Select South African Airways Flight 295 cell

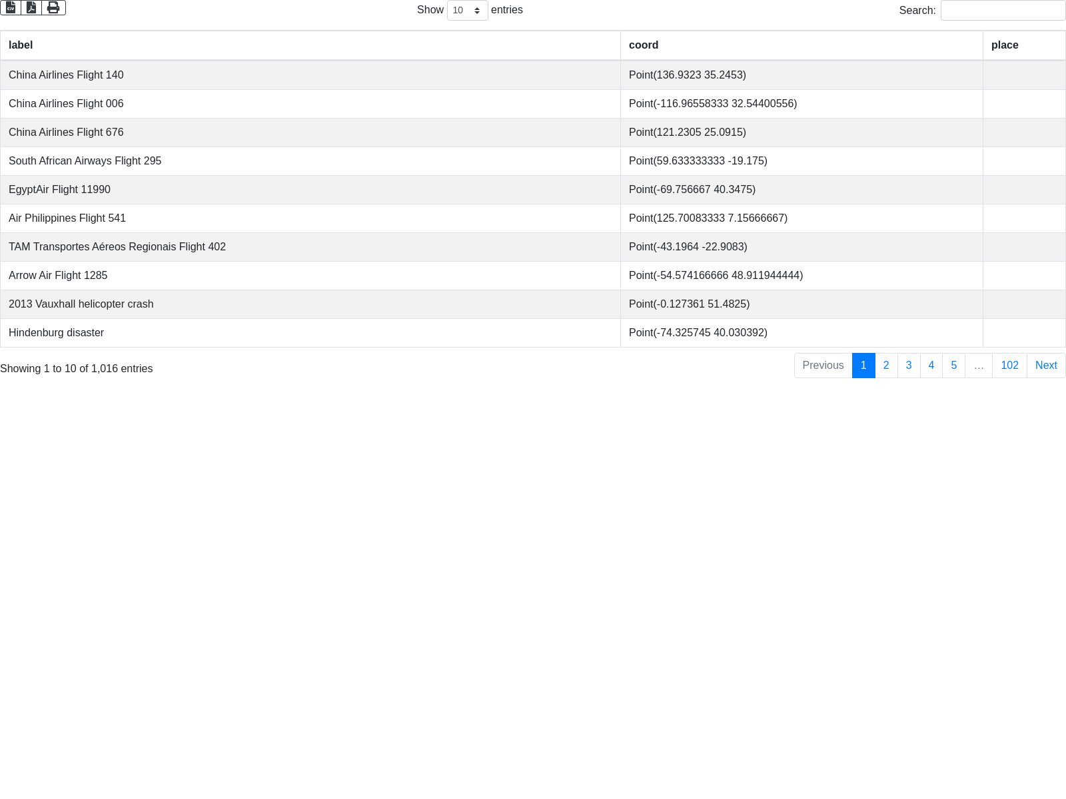click(310, 161)
